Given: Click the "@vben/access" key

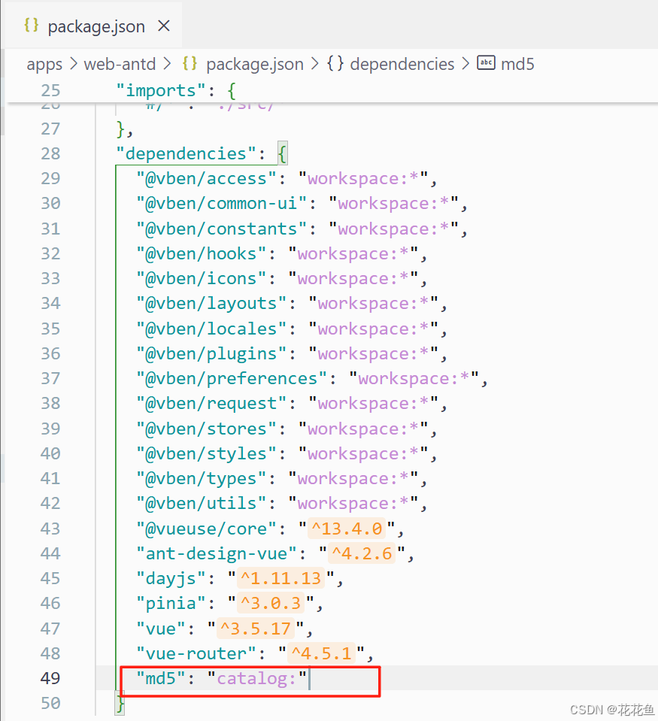Looking at the screenshot, I should tap(207, 178).
